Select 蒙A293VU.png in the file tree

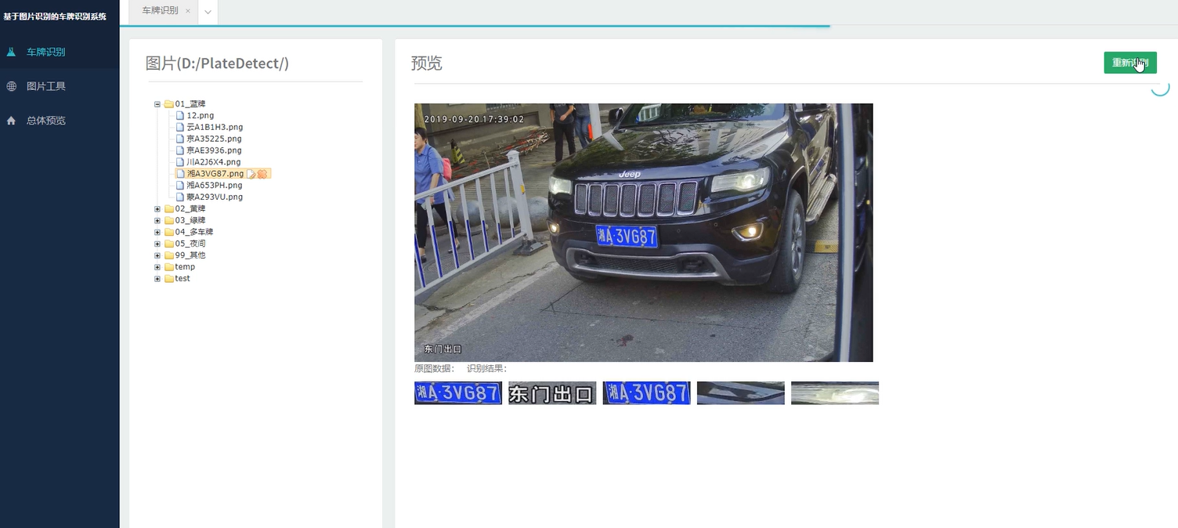tap(215, 197)
